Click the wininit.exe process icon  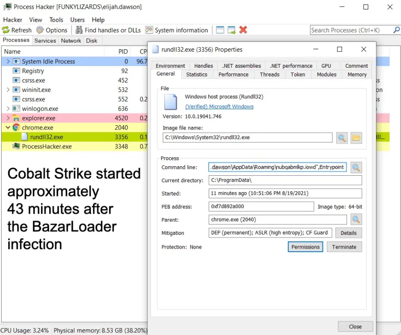coord(16,90)
